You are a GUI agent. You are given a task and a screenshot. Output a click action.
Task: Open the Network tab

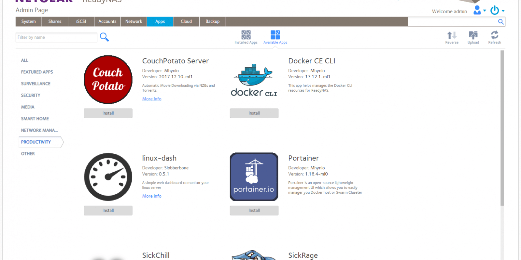point(134,21)
